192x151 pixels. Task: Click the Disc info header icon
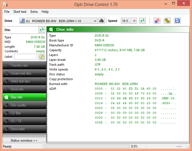pyautogui.click(x=51, y=29)
